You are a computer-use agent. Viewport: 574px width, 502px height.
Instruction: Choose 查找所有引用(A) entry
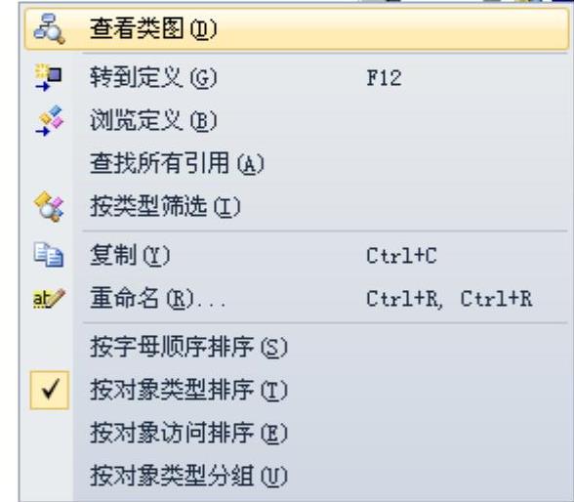click(x=297, y=164)
